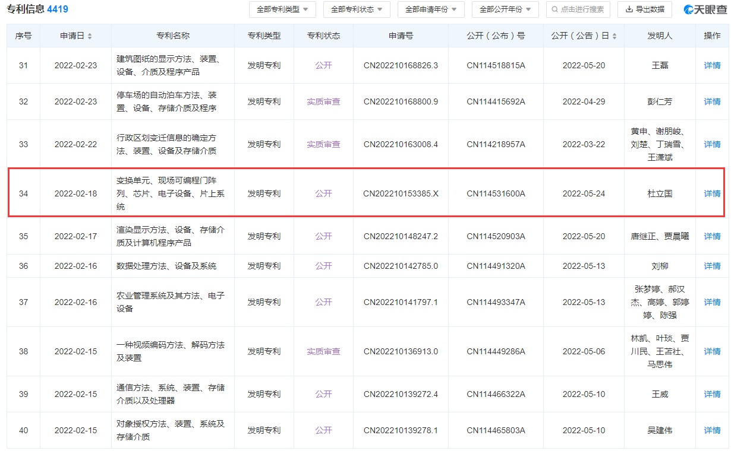Sort by 公开（公告）日 column arrows
The image size is (731, 451).
614,36
